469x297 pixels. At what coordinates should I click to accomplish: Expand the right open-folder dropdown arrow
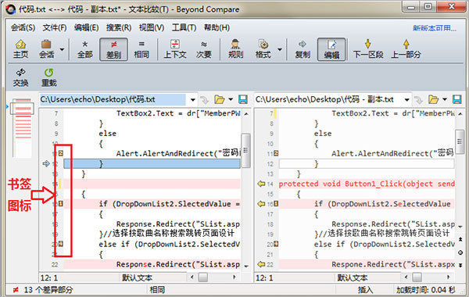[445, 99]
